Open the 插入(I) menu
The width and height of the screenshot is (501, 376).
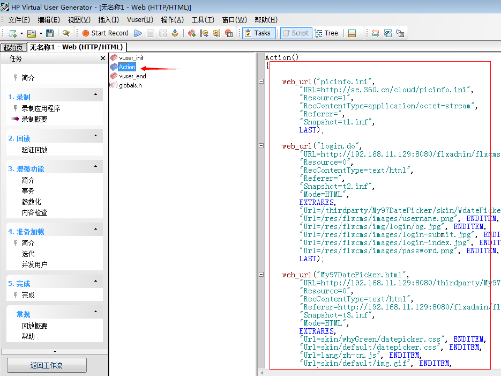pos(108,20)
